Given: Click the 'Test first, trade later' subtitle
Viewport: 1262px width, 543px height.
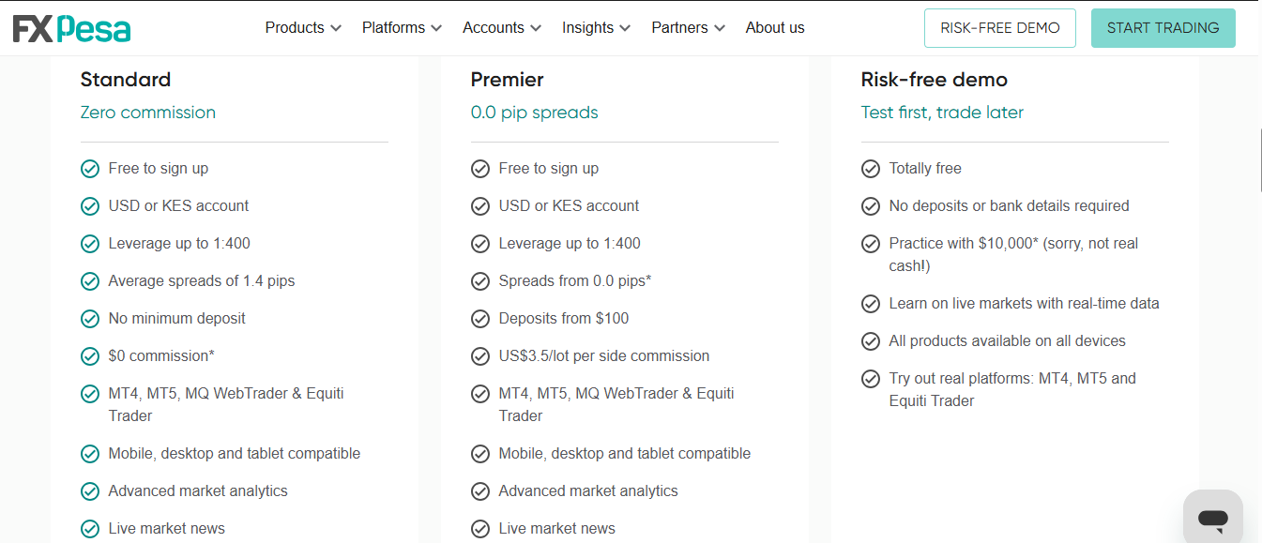Looking at the screenshot, I should 942,113.
